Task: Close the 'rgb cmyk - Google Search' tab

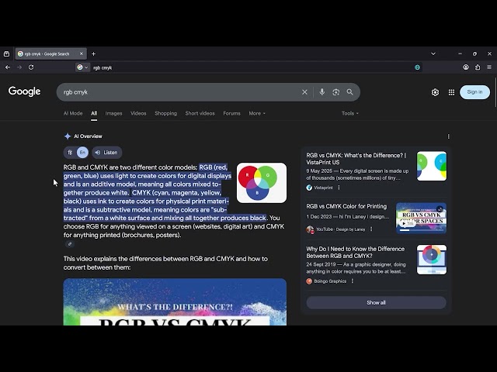Action: click(81, 53)
